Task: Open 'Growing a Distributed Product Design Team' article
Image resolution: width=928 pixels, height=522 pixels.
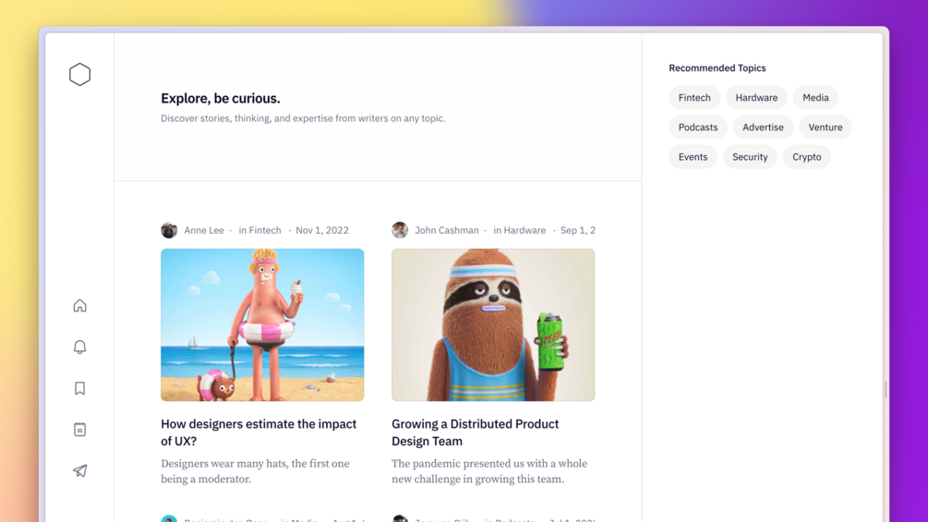Action: (476, 432)
